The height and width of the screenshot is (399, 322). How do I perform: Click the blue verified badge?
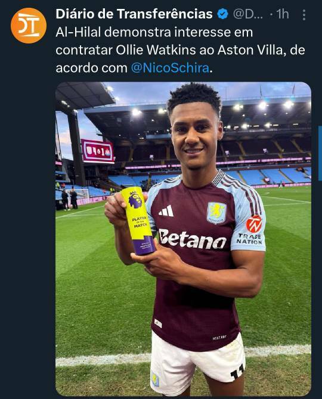point(222,14)
